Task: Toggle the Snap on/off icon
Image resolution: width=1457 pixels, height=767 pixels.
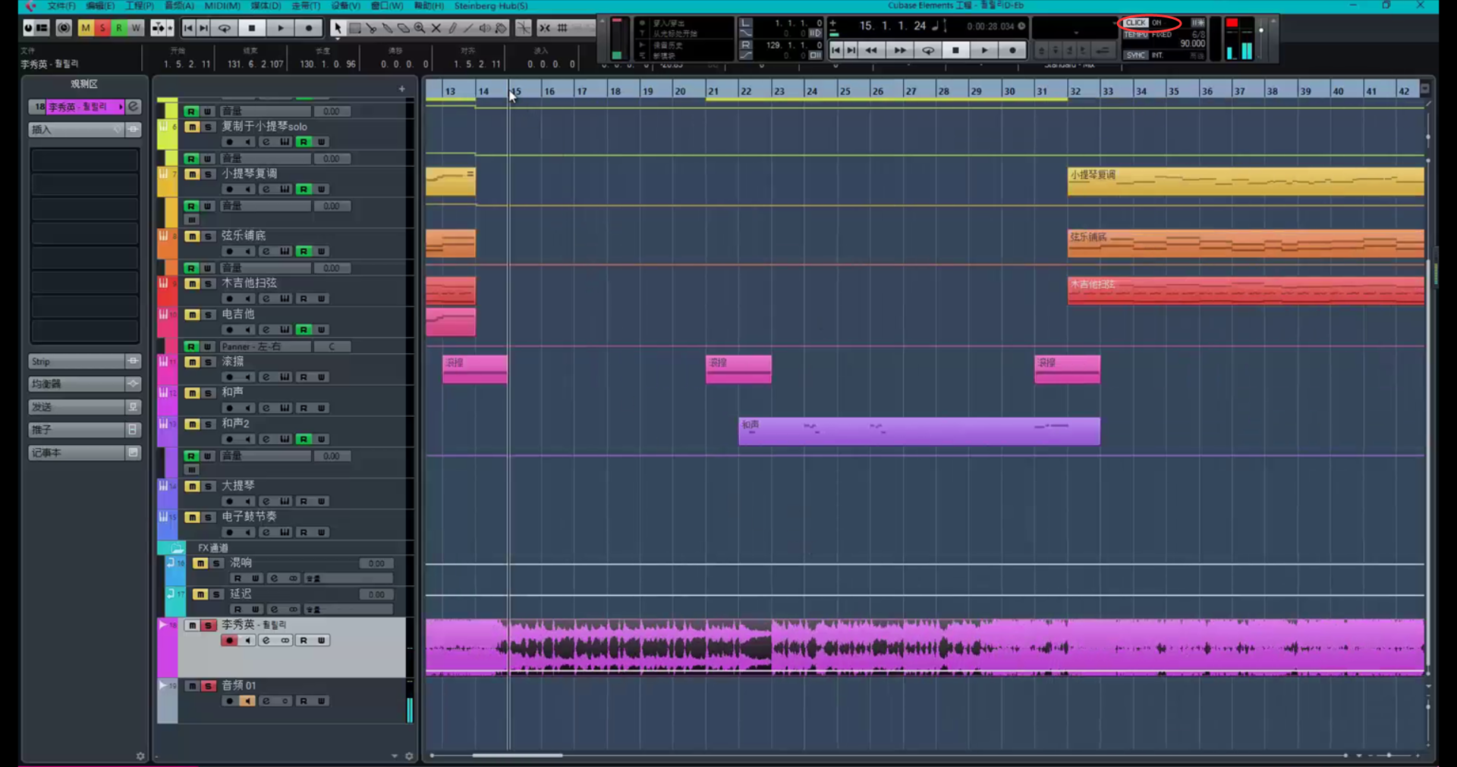Action: click(545, 28)
